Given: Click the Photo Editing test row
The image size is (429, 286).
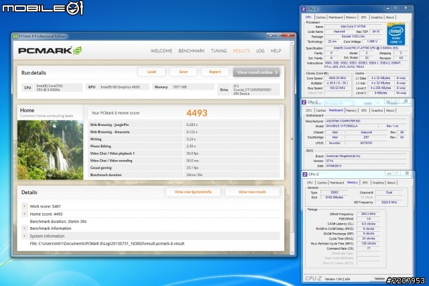Looking at the screenshot, I should coord(184,146).
